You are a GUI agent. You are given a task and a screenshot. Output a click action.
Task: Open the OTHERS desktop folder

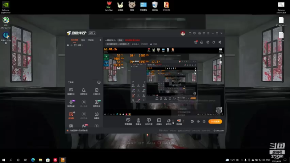click(166, 6)
